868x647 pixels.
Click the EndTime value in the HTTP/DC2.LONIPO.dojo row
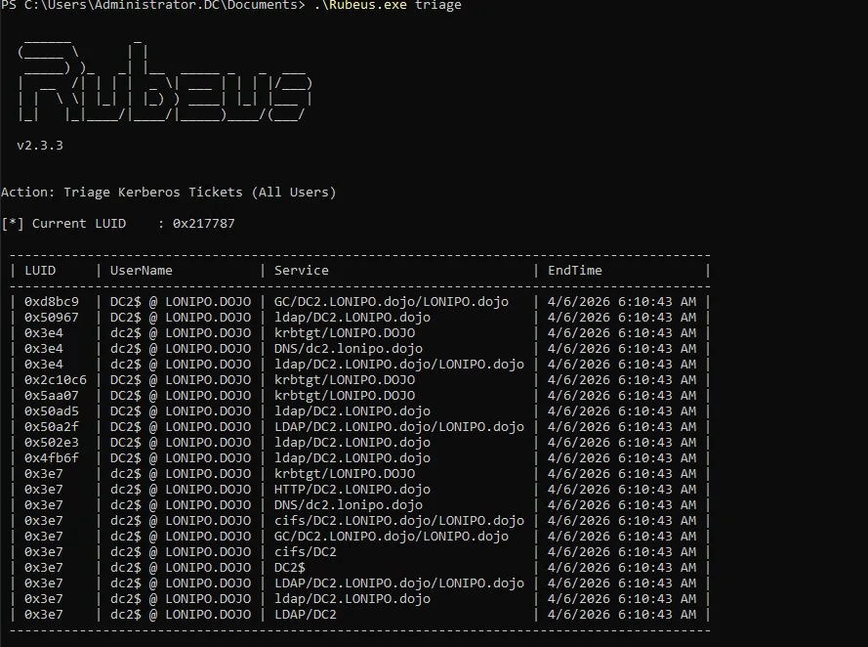[x=622, y=489]
